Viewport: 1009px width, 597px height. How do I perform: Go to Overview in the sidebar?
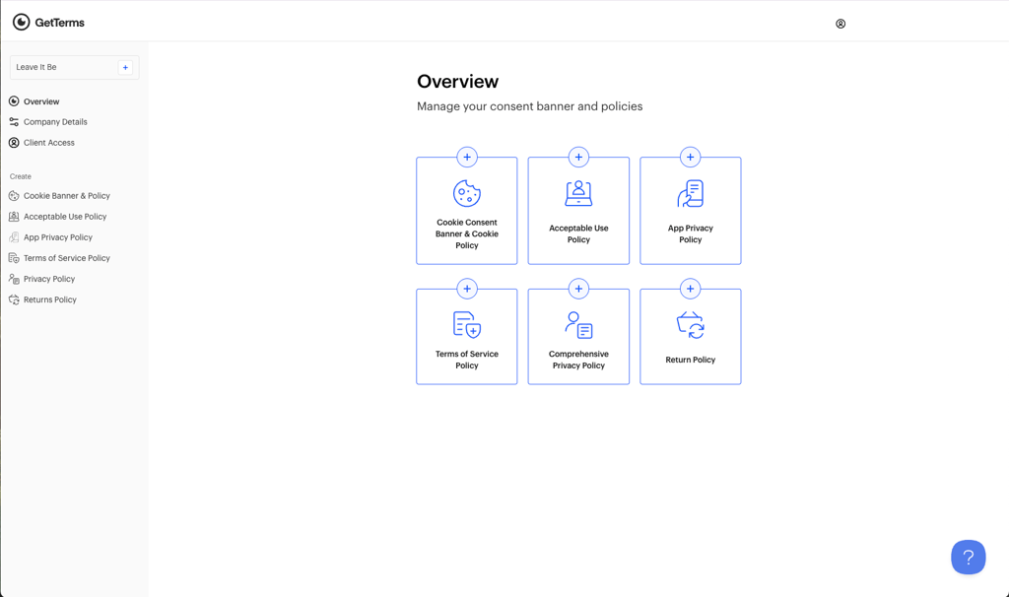click(x=41, y=101)
